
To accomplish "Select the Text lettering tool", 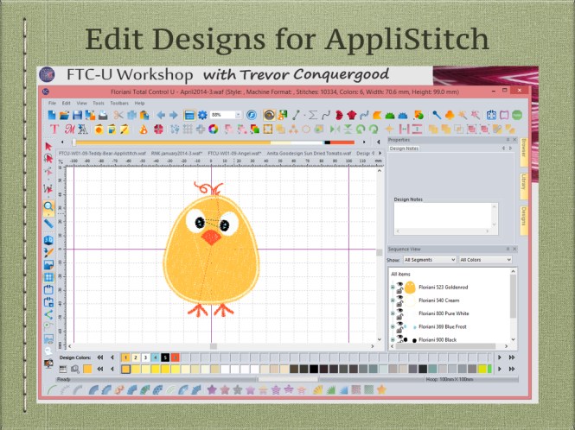I will click(x=54, y=130).
